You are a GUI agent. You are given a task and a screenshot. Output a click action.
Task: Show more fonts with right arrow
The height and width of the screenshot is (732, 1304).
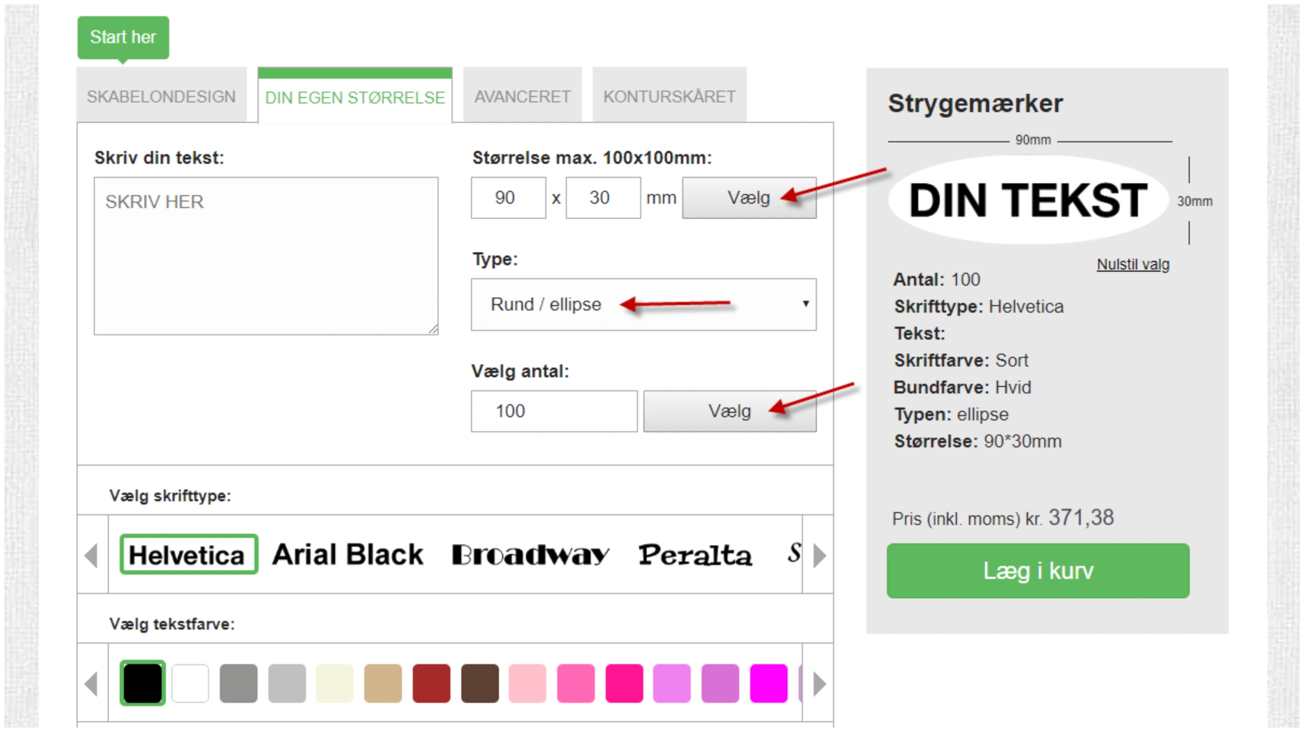click(819, 555)
